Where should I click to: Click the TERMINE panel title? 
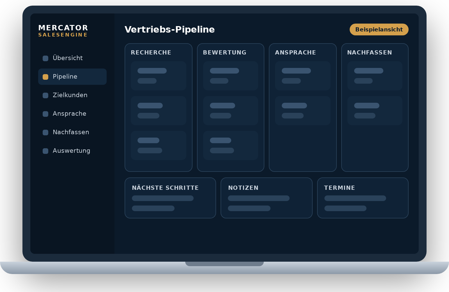coord(340,188)
